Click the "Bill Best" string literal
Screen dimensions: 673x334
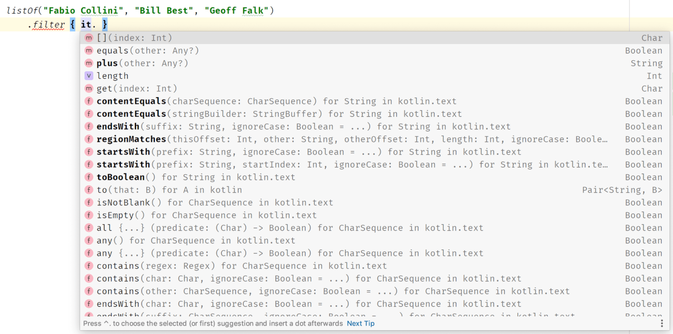pos(164,11)
